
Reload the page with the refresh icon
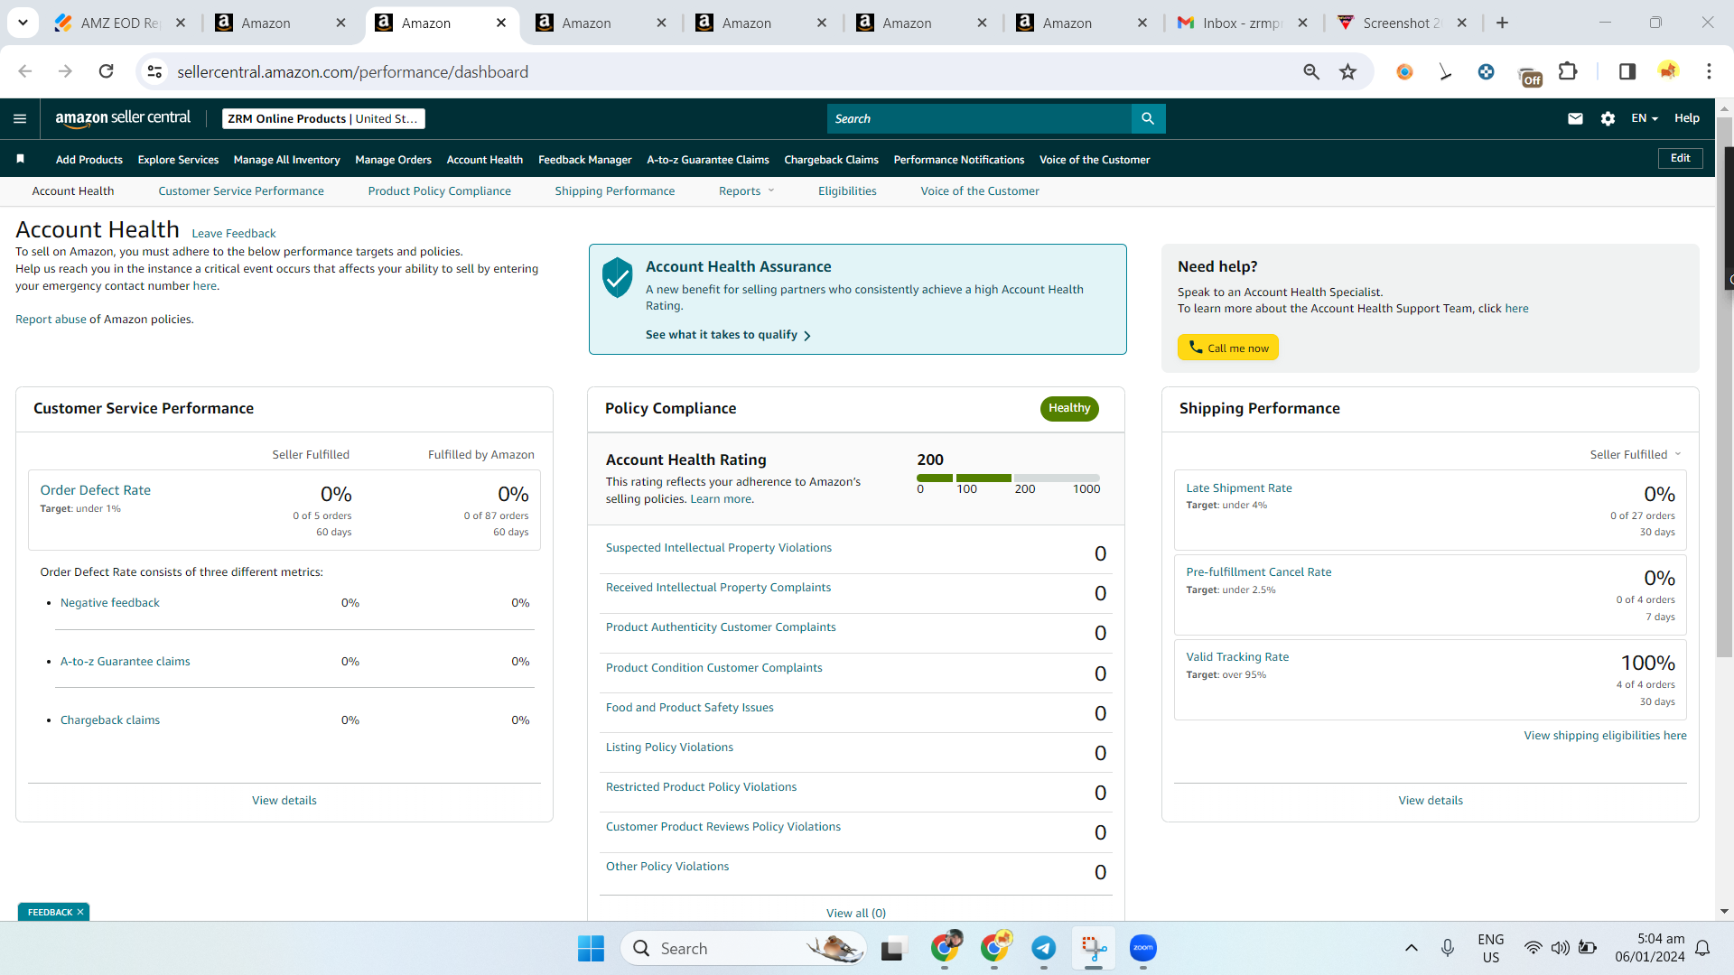point(106,71)
